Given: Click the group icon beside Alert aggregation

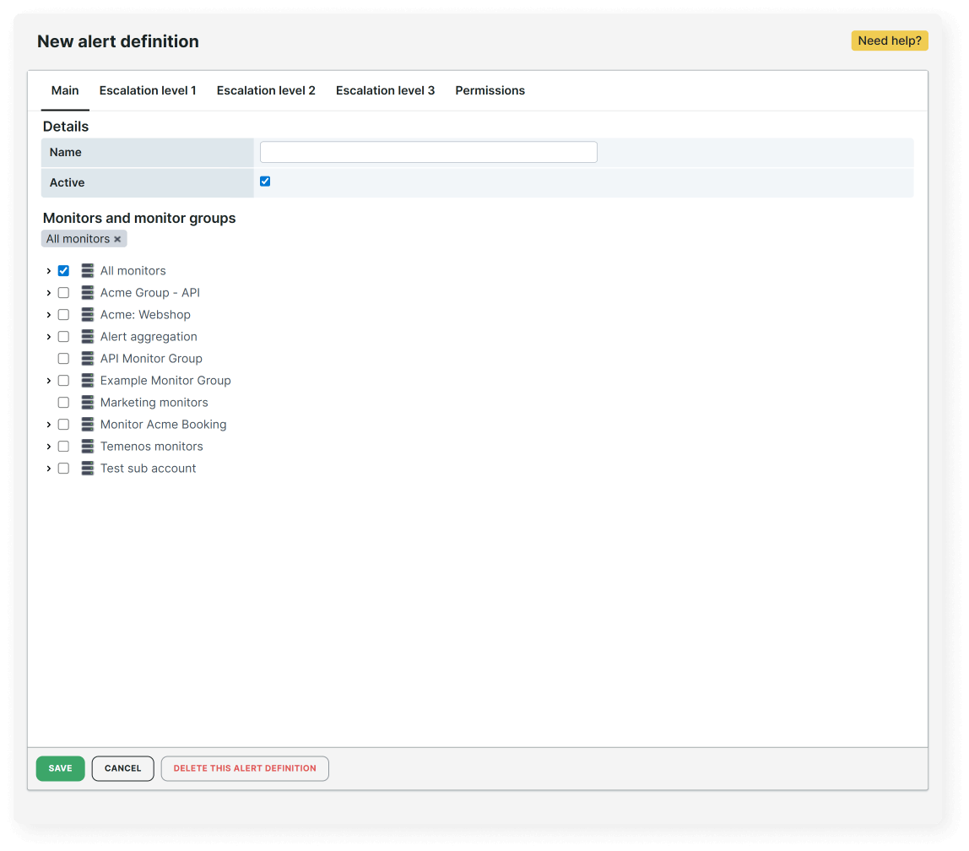Looking at the screenshot, I should pos(88,336).
